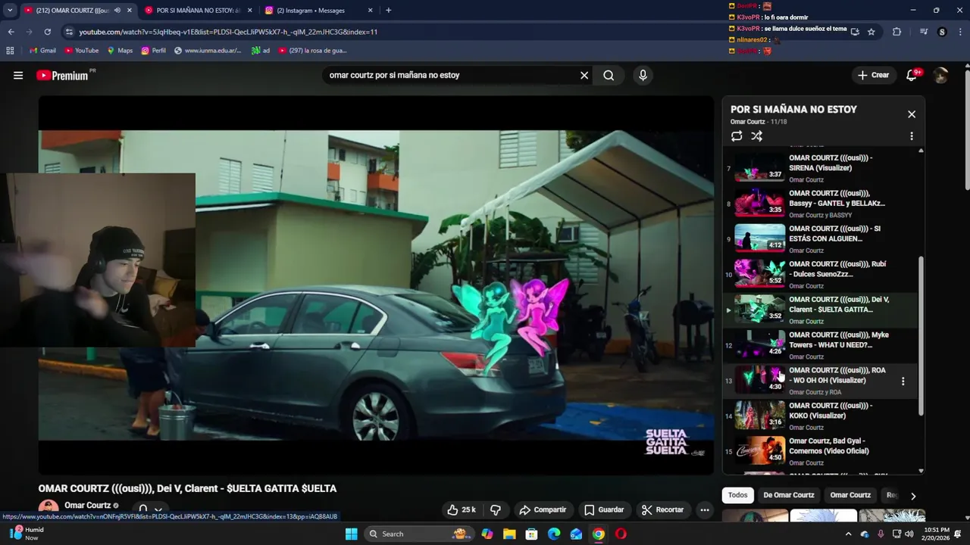The image size is (970, 545).
Task: Open the Chrome apps grid shortcut
Action: 10,51
